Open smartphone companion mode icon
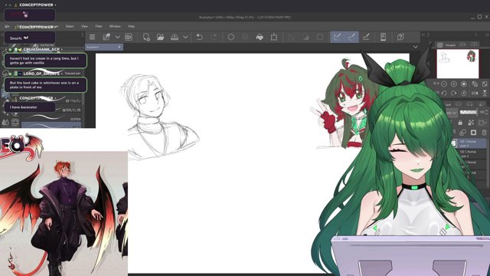 (383, 38)
